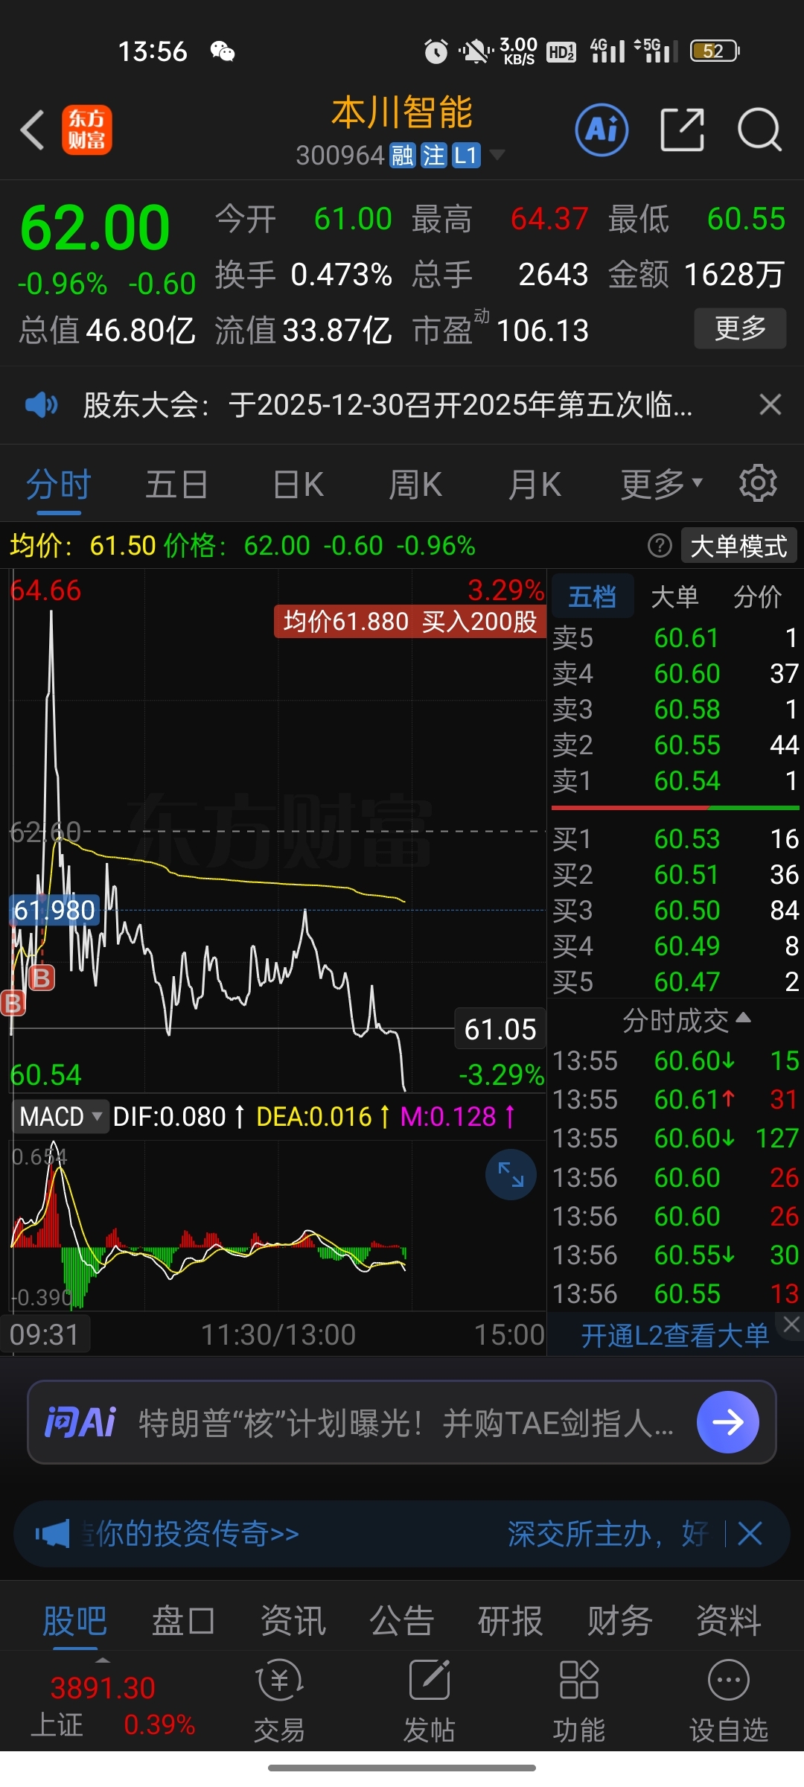Tap the 均价61.880 买入200股 label

[409, 621]
